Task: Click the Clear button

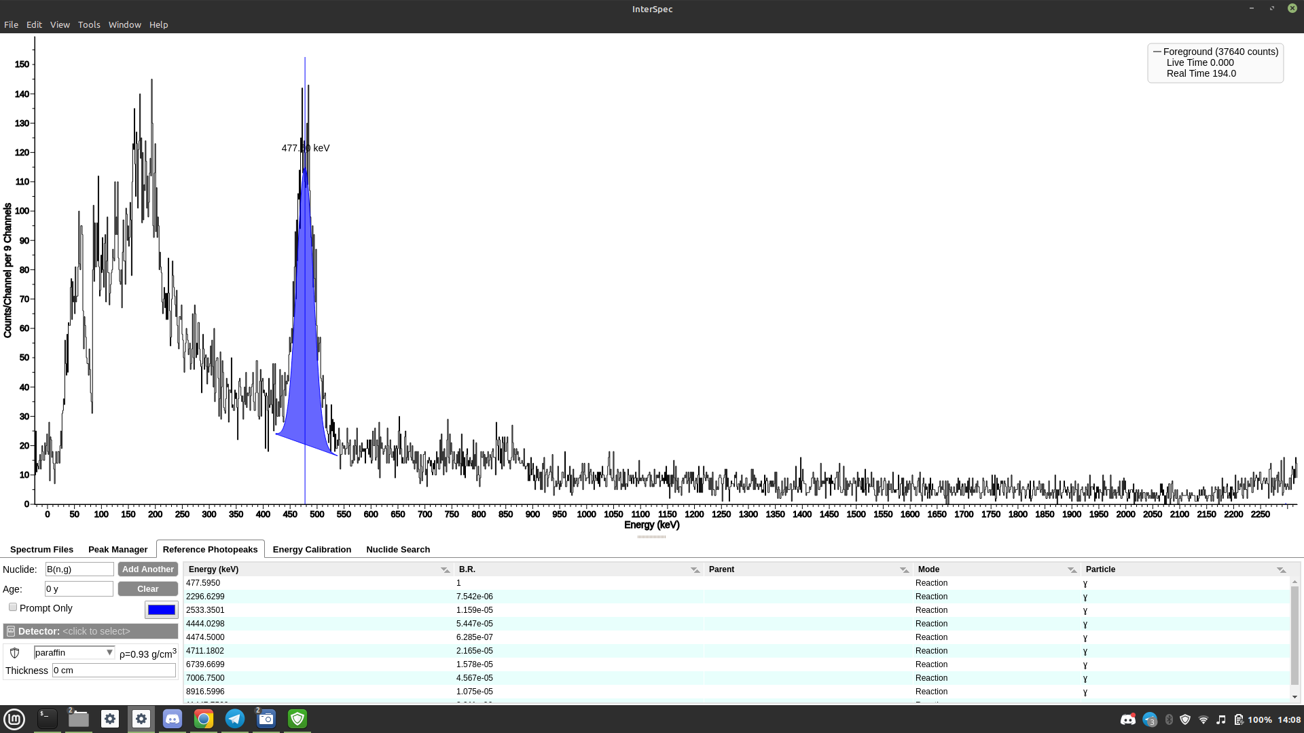Action: (x=147, y=589)
